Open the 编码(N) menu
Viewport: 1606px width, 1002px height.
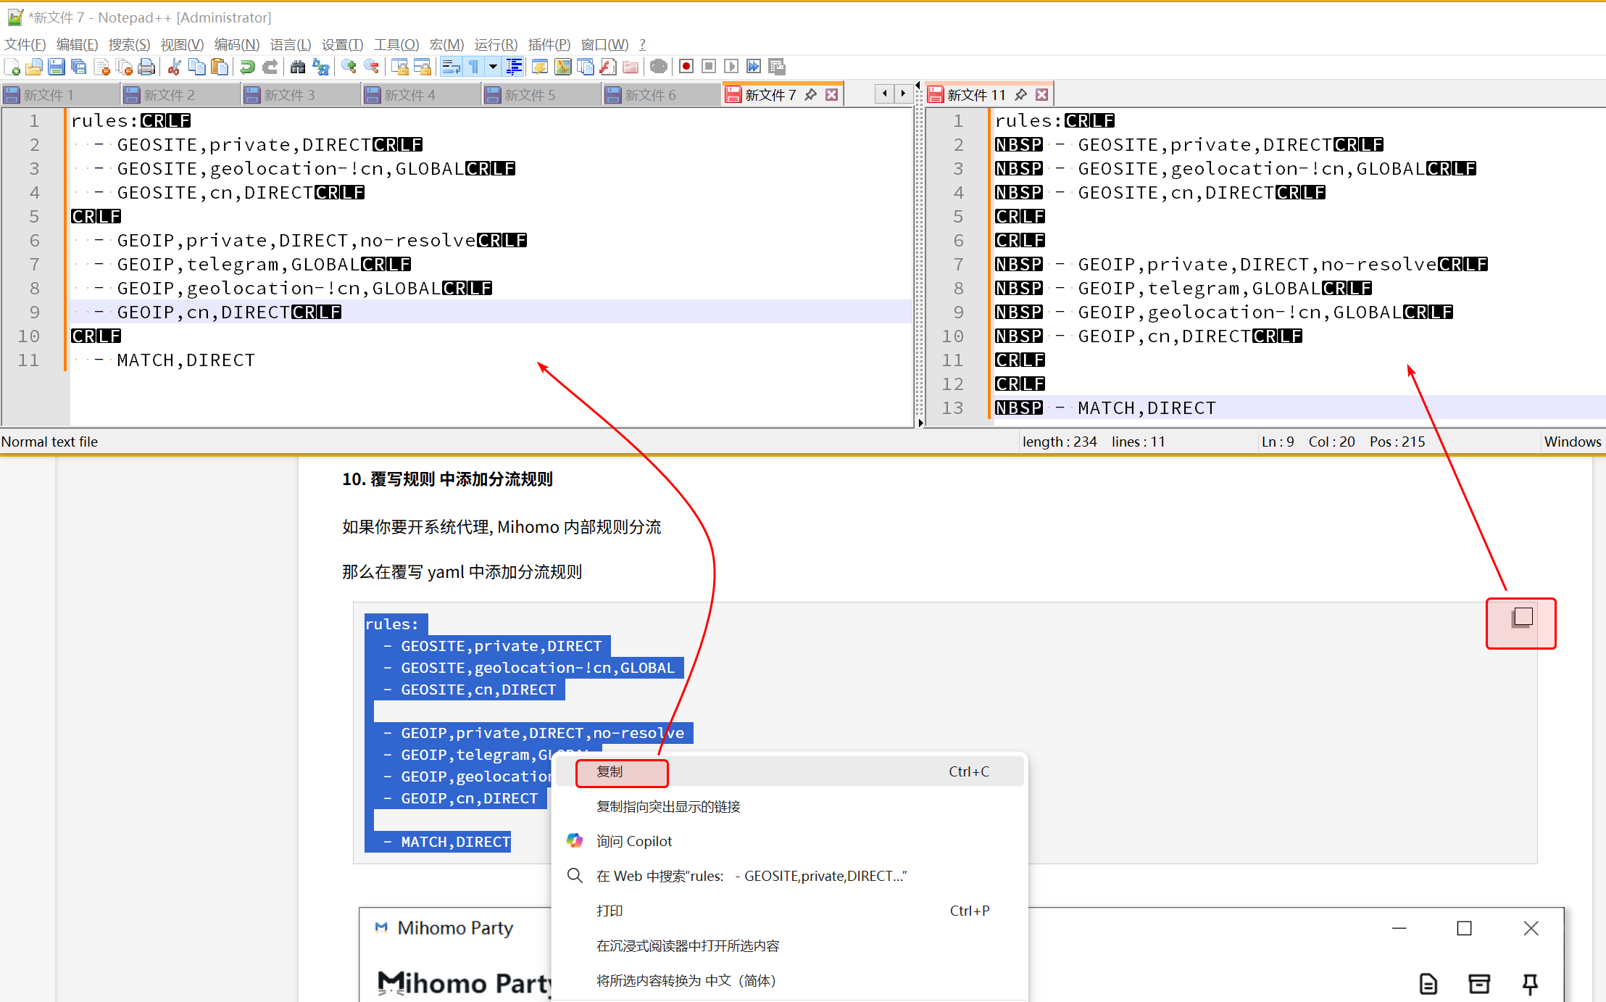tap(236, 45)
